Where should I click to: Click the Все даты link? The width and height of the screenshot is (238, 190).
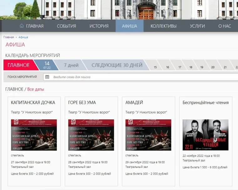pyautogui.click(x=36, y=89)
